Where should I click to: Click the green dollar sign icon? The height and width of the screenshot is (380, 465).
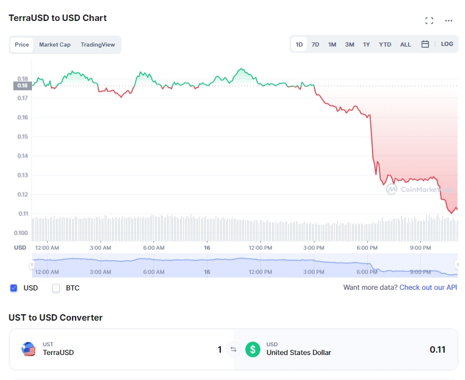252,349
